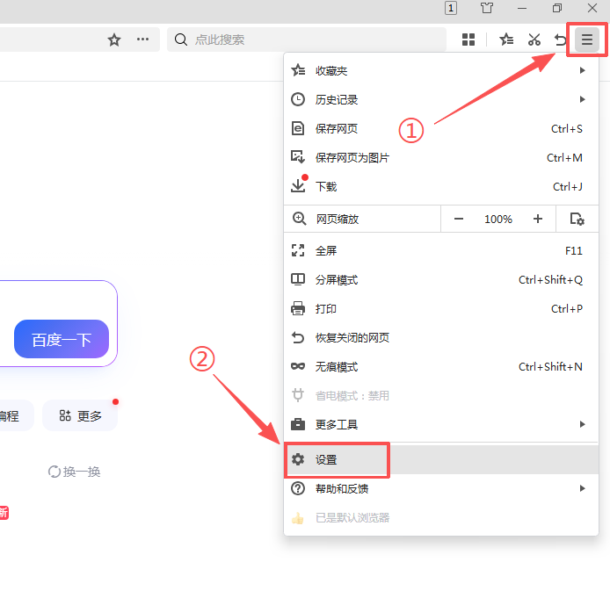Click the scissors screenshot tool icon

pos(534,40)
